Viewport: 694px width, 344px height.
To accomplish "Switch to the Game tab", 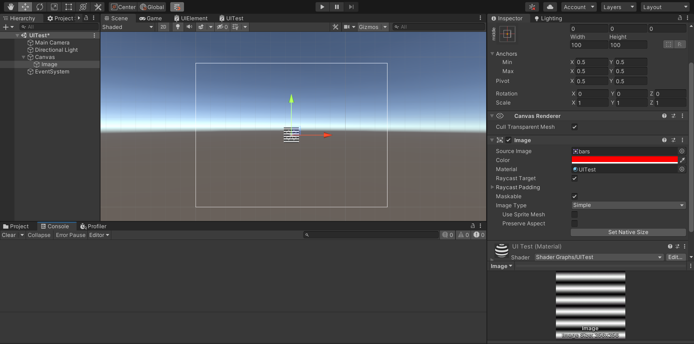I will click(x=151, y=18).
